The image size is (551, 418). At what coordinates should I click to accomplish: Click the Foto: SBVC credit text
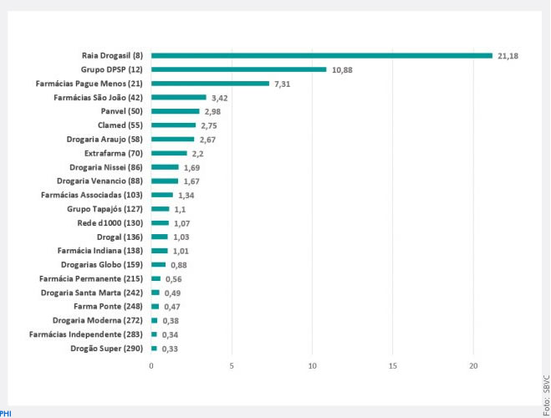click(x=547, y=395)
